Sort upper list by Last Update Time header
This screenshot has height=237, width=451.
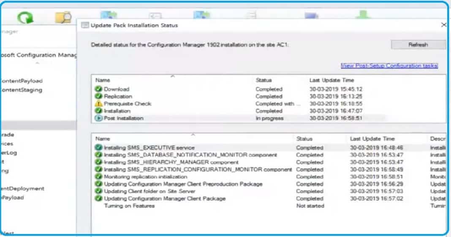[x=331, y=80]
